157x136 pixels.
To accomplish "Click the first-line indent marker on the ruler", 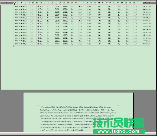I will click(16, 2).
